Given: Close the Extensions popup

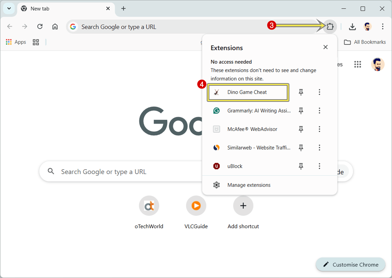Looking at the screenshot, I should click(325, 47).
